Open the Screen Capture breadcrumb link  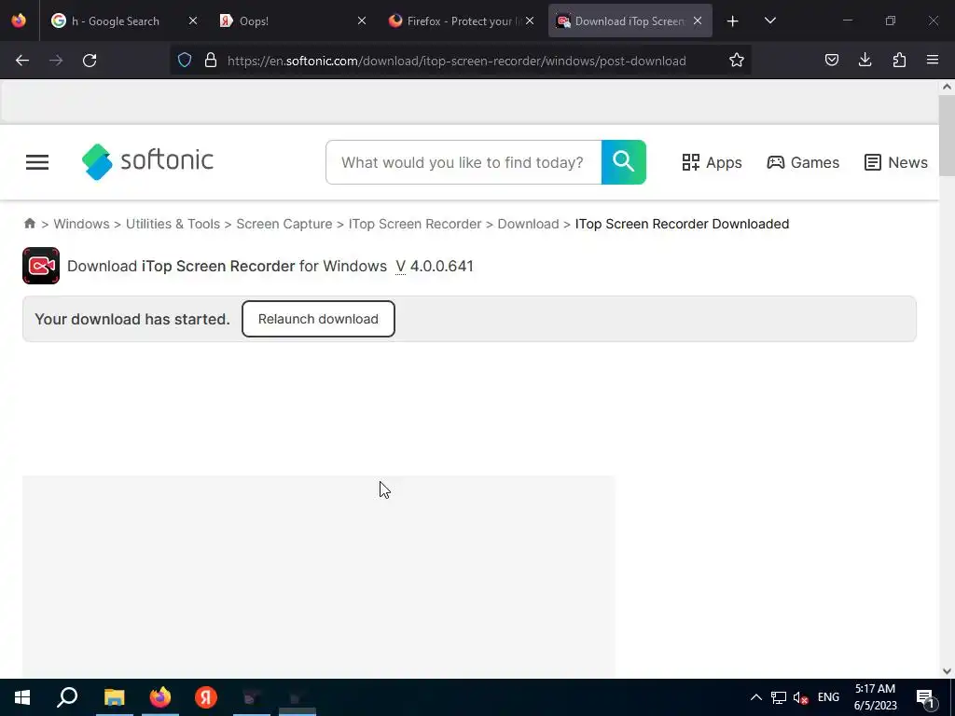[284, 224]
